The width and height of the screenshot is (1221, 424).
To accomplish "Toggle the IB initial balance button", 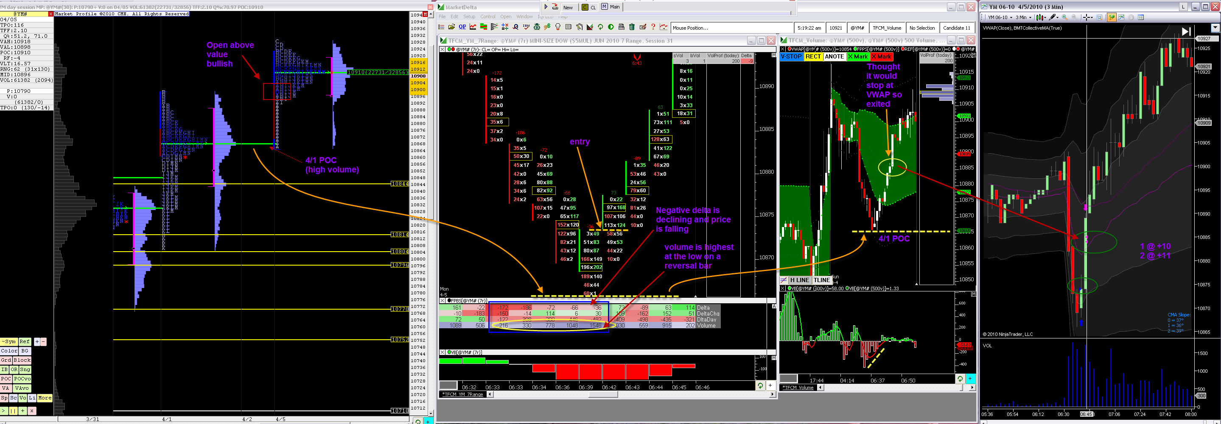I will 5,370.
